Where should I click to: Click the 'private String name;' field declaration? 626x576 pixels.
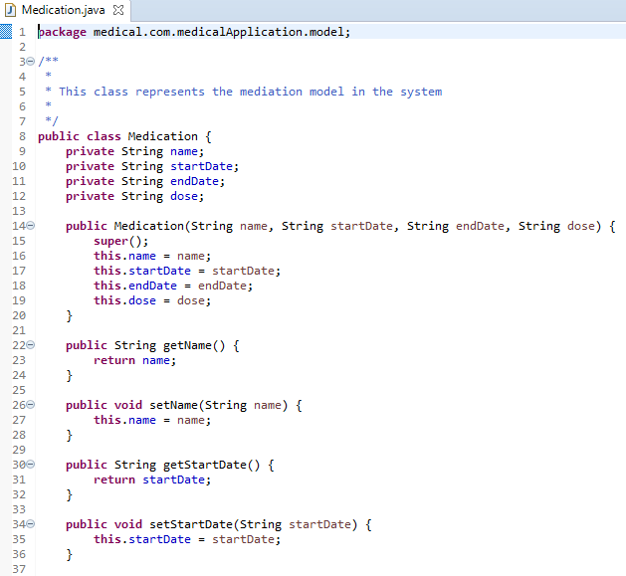click(x=135, y=151)
